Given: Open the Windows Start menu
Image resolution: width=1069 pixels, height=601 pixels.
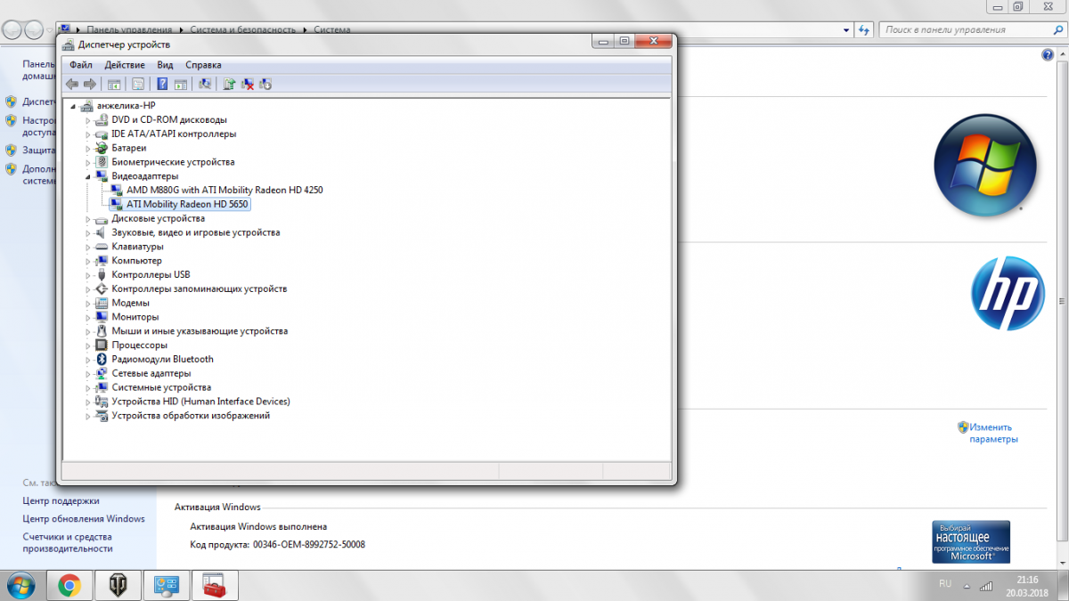Looking at the screenshot, I should click(x=20, y=585).
